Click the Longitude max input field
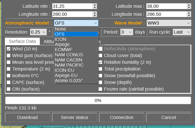 [167, 14]
